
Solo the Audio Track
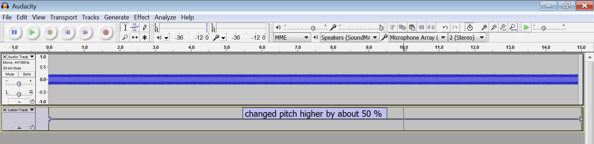pyautogui.click(x=27, y=74)
